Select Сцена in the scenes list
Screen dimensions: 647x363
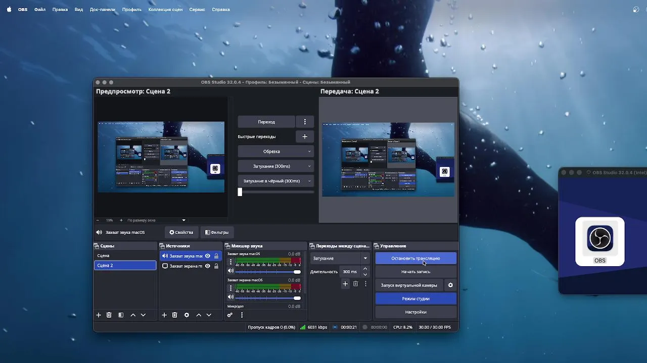pos(125,256)
